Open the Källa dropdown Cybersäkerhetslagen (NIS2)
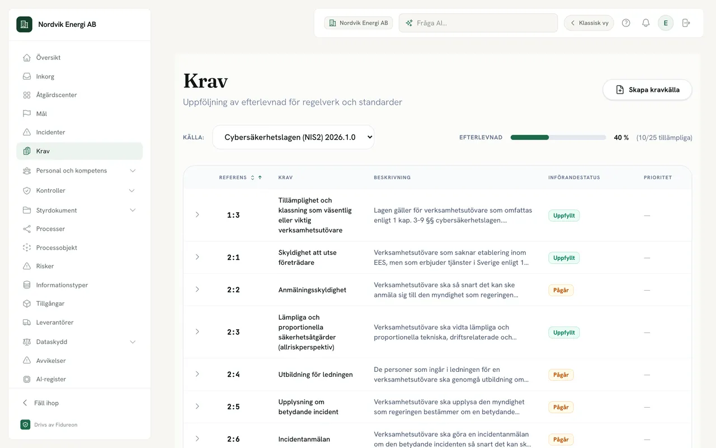 [293, 137]
